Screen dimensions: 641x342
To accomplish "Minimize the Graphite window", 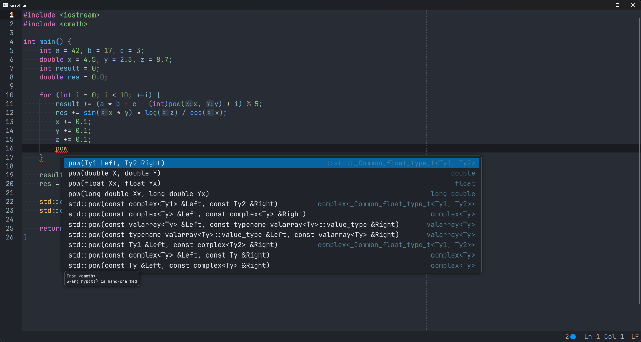I will click(602, 5).
